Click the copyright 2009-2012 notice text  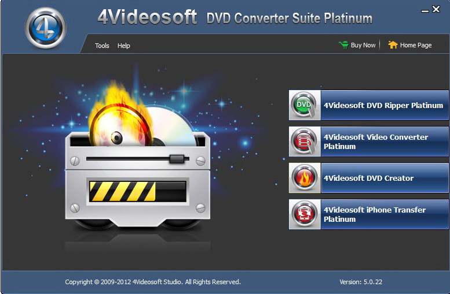[x=153, y=282]
